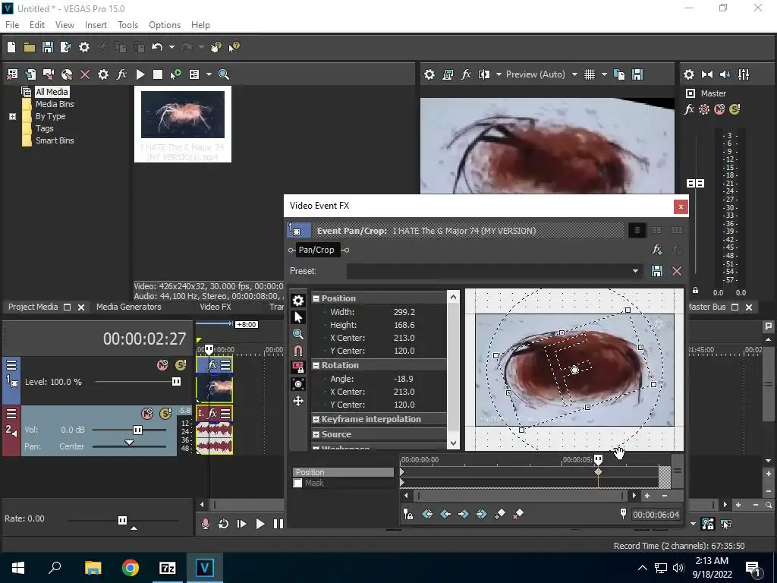This screenshot has width=777, height=583.
Task: Jump to next keyframe in Pan/Crop
Action: point(464,514)
